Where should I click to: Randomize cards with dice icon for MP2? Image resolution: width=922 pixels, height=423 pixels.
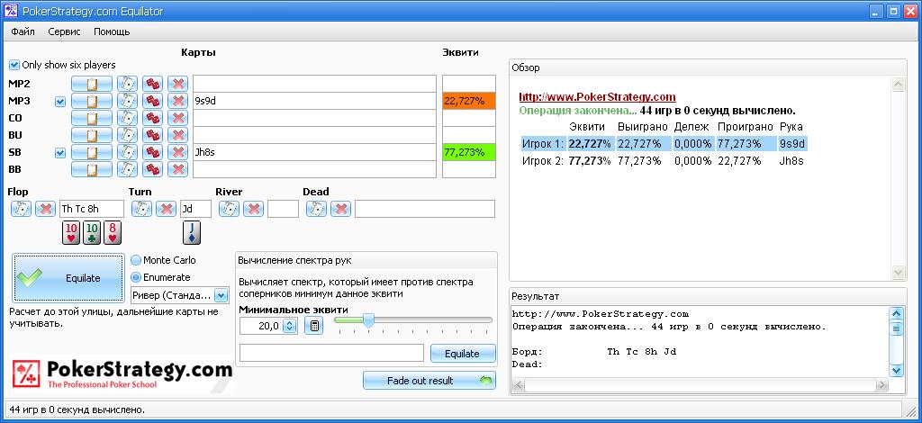(153, 84)
